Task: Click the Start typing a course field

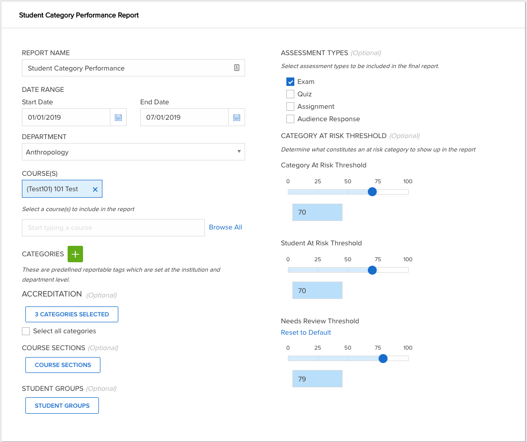Action: pyautogui.click(x=113, y=227)
